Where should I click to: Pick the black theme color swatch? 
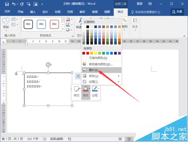pyautogui.click(x=88, y=27)
